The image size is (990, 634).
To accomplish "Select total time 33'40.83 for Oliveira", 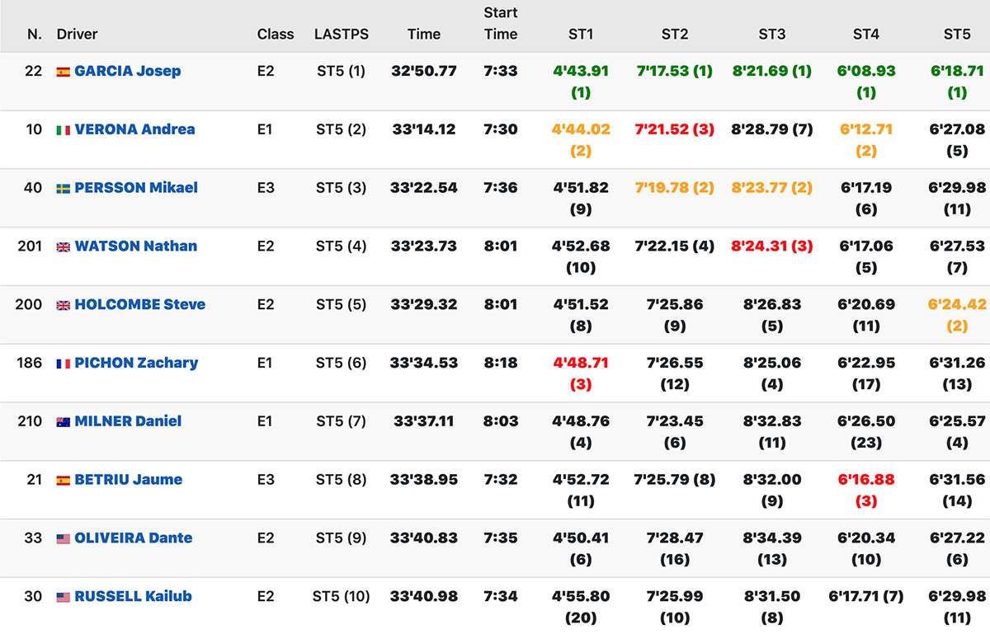I will (x=424, y=539).
